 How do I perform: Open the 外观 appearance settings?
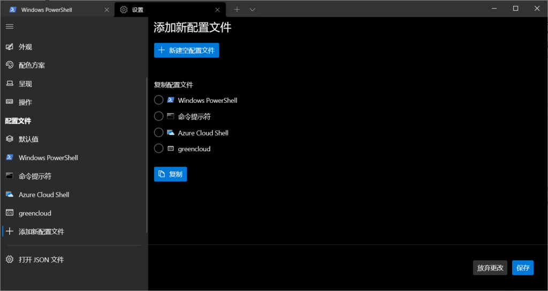[x=74, y=47]
